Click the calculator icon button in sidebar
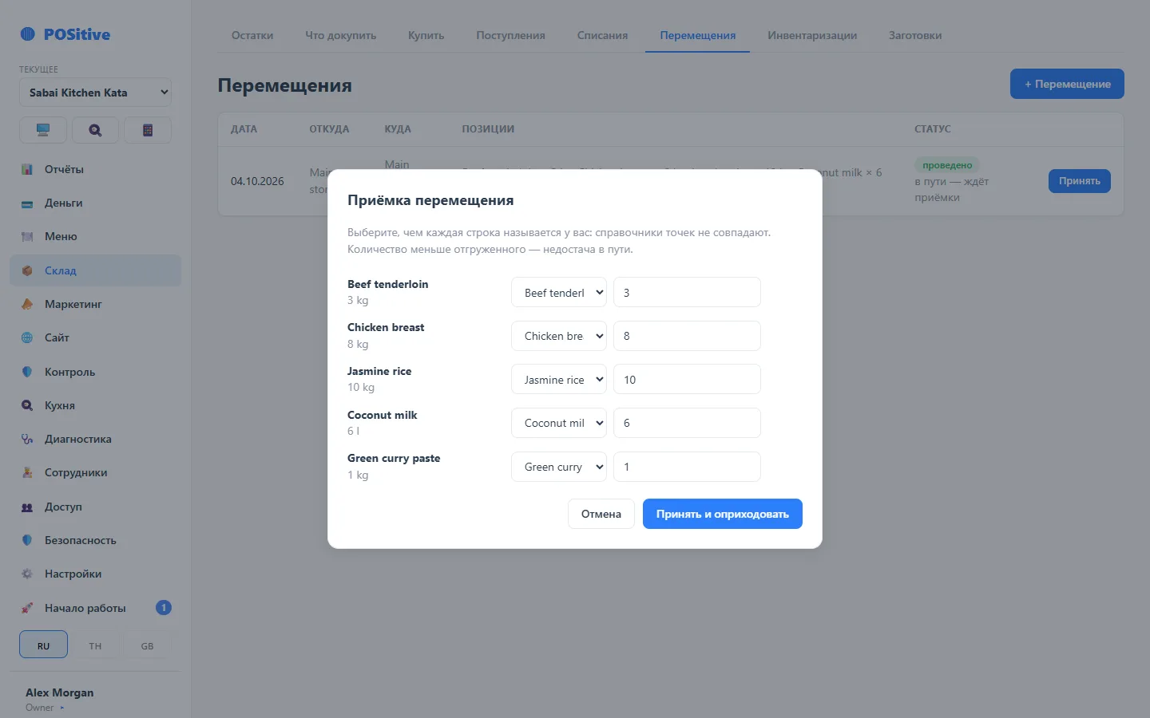 coord(148,130)
